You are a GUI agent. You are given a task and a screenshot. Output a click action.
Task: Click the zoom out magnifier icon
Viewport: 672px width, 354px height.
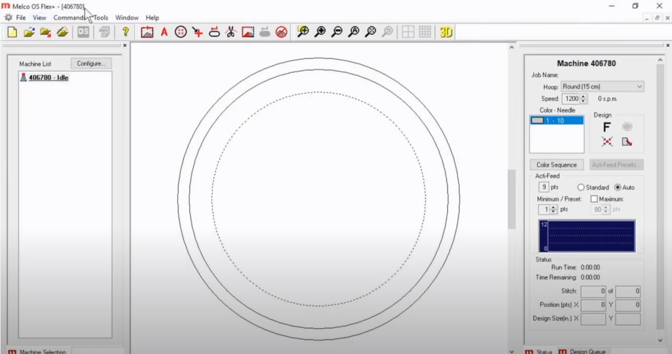(x=337, y=32)
